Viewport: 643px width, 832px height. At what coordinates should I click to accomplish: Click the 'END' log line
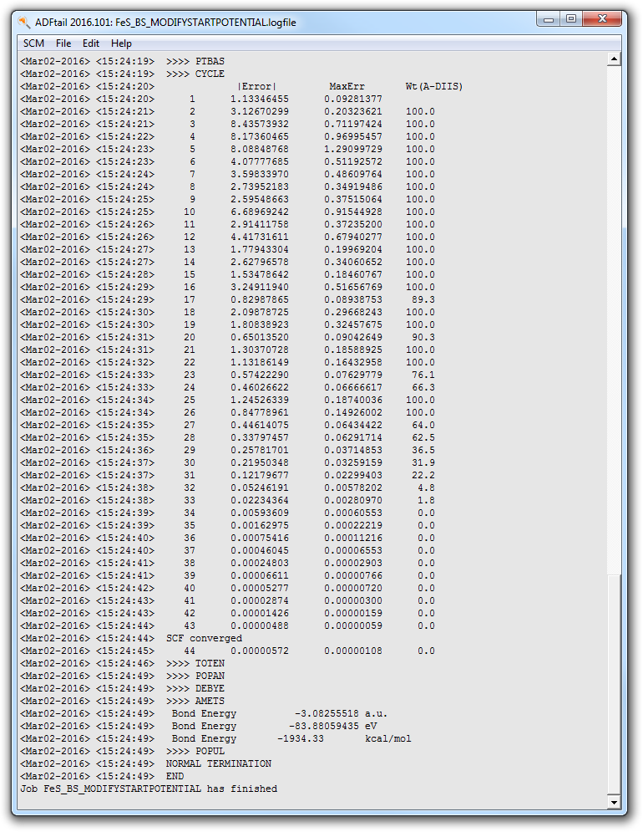(x=175, y=776)
